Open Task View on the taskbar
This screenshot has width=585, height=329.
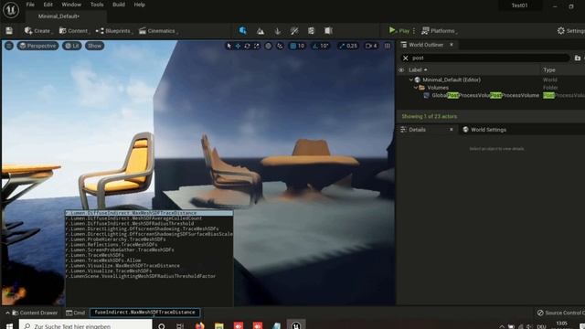click(x=180, y=325)
